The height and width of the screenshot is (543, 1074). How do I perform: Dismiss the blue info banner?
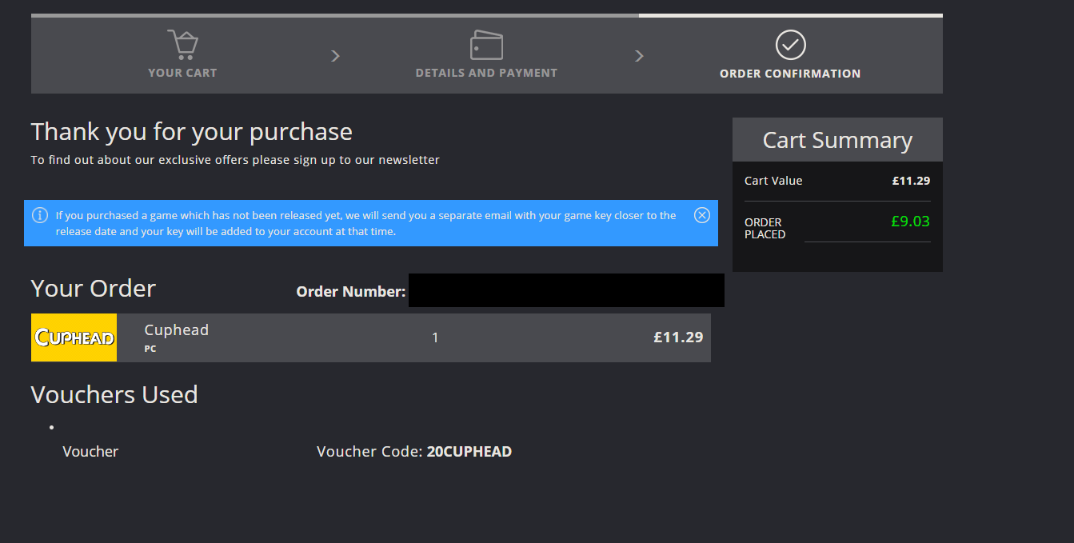(x=701, y=215)
